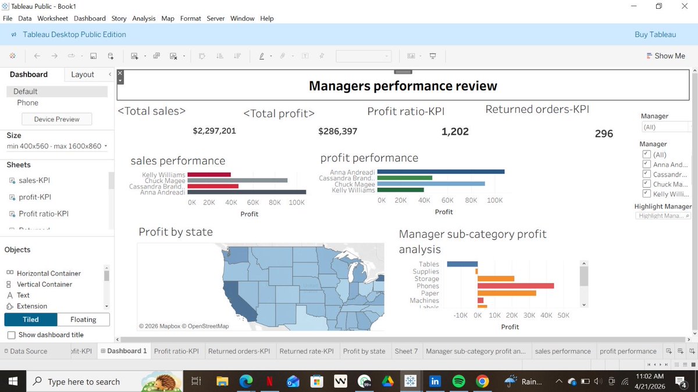Screen dimensions: 698x392
Task: Toggle the Show dashboard title checkbox
Action: click(10, 335)
